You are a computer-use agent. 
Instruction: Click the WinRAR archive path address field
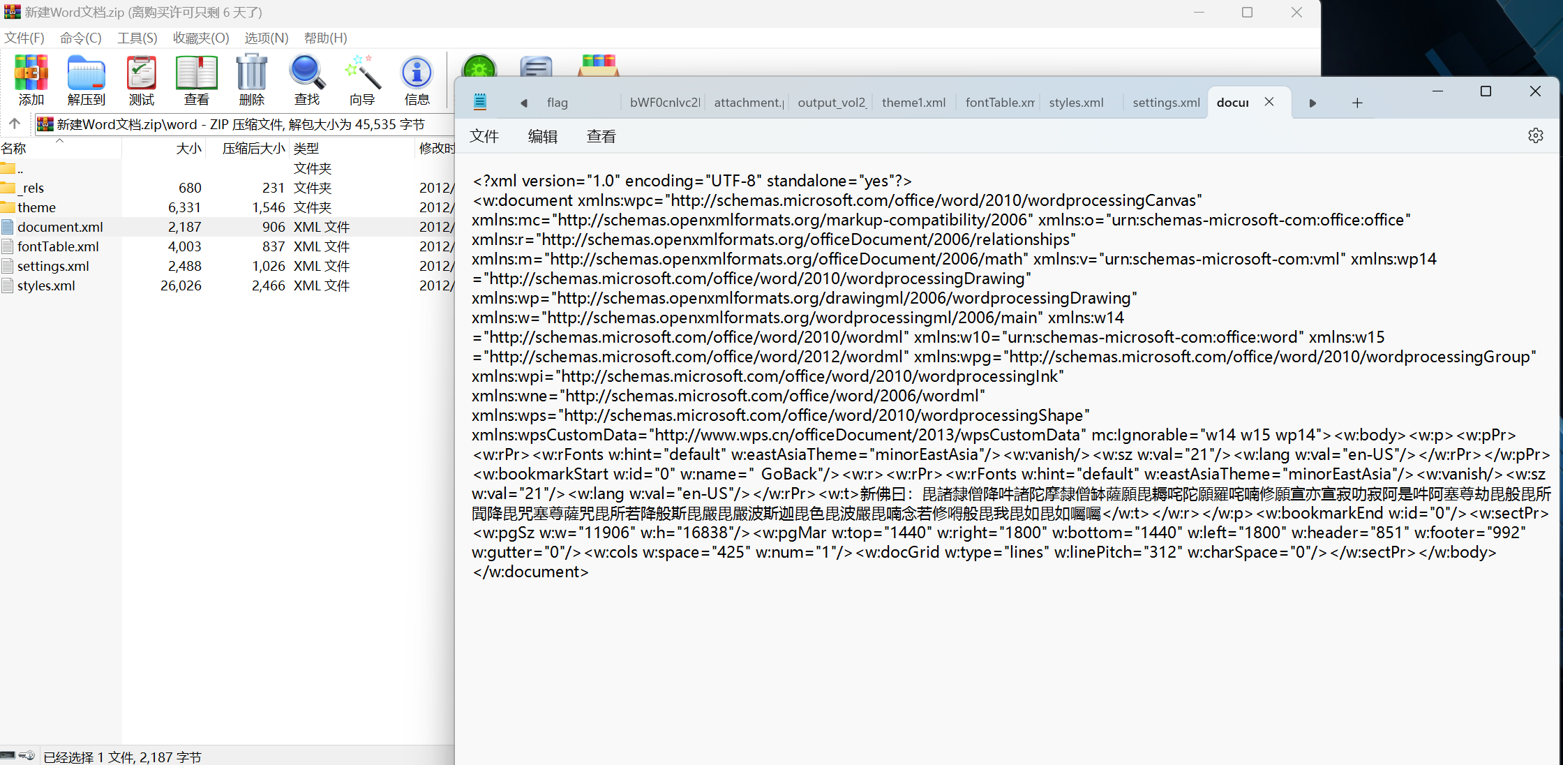pos(244,124)
